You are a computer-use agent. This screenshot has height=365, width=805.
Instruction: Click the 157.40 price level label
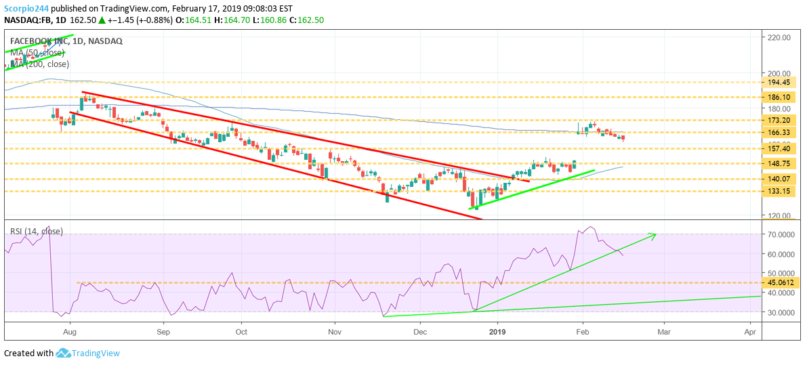pyautogui.click(x=779, y=148)
